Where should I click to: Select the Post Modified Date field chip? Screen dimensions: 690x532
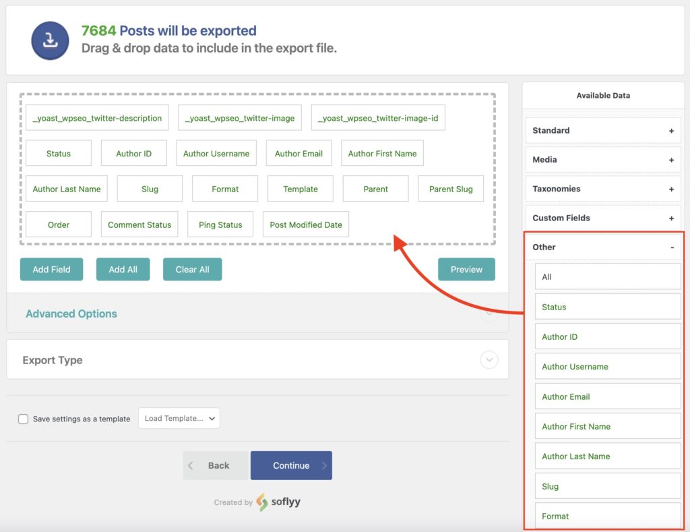[x=305, y=224]
